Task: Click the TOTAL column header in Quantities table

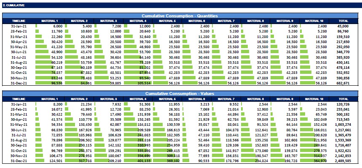Action: pos(343,21)
